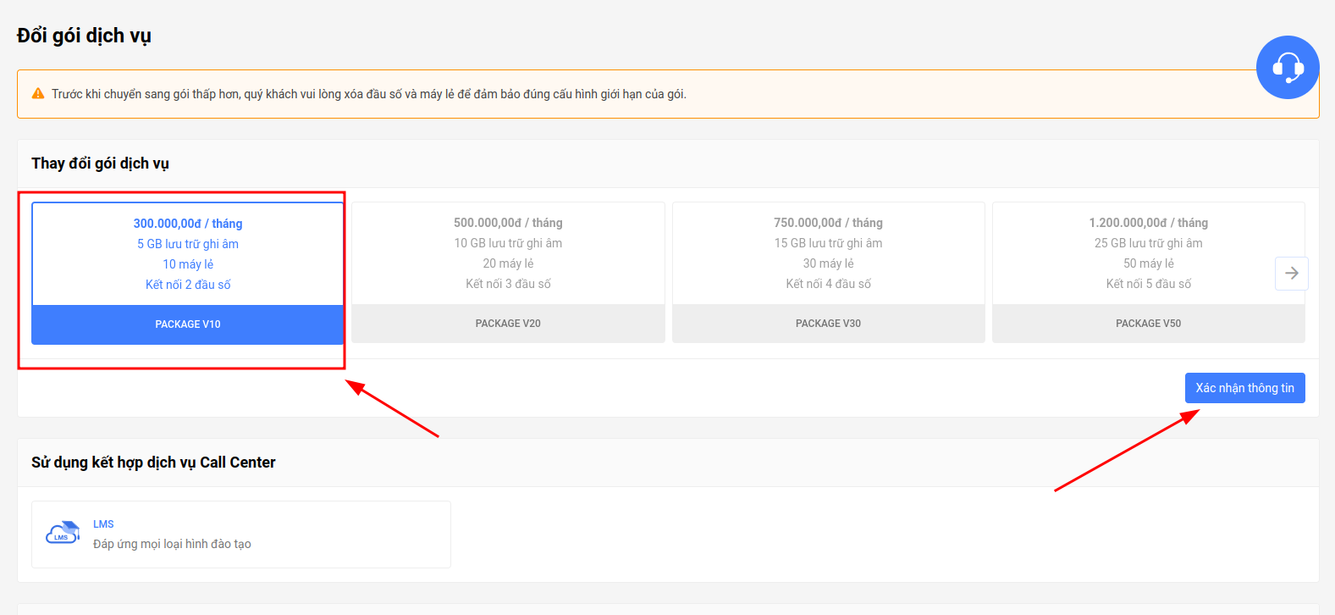Confirm with Xác nhận thông tin button
This screenshot has width=1335, height=615.
(1244, 388)
